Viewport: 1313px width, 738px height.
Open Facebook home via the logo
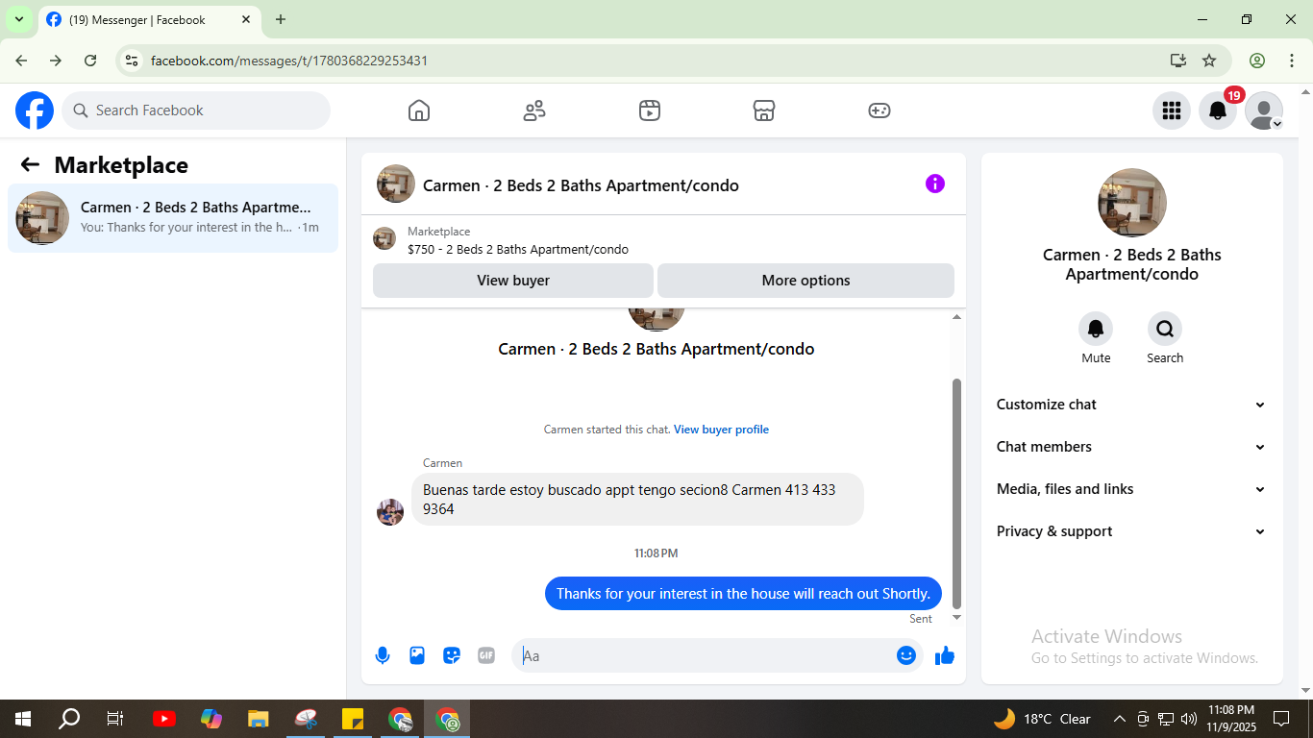click(35, 111)
